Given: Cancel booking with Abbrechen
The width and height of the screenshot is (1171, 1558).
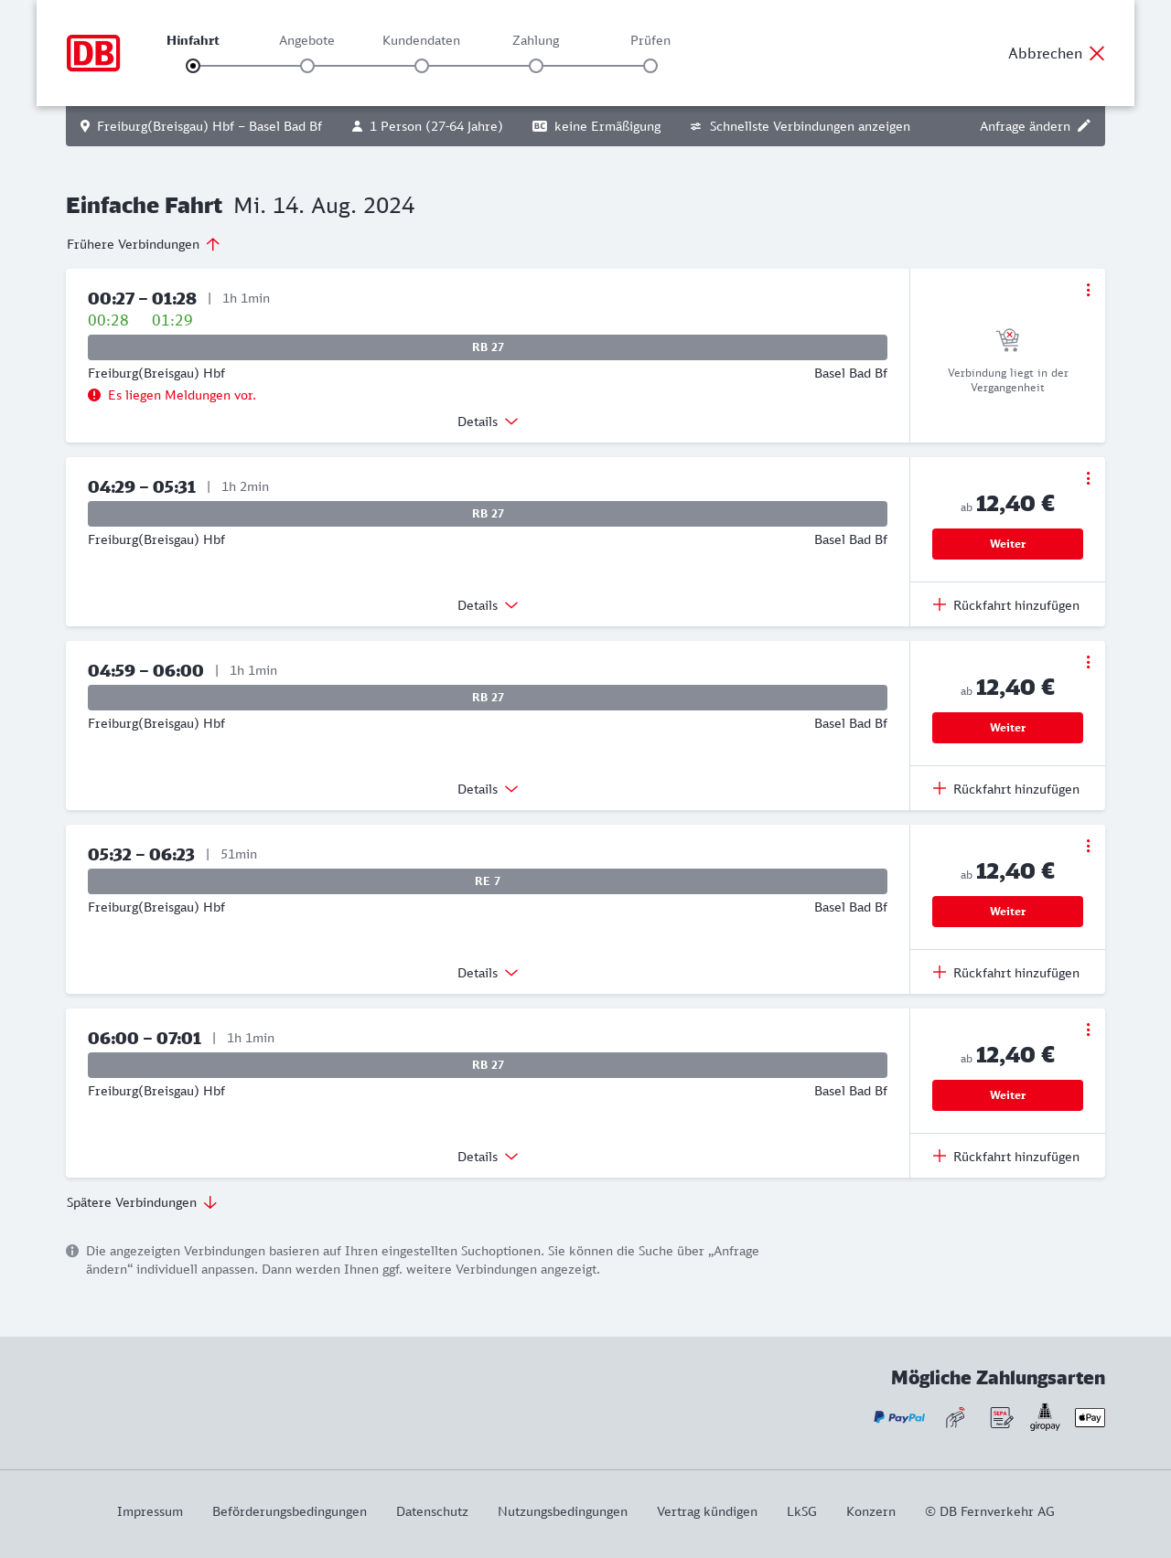Looking at the screenshot, I should [1057, 53].
